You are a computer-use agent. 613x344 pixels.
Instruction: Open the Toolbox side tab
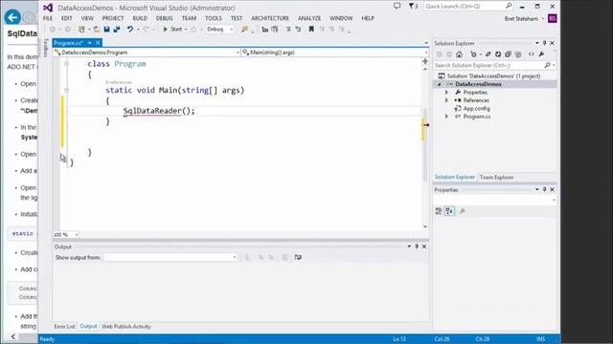46,48
